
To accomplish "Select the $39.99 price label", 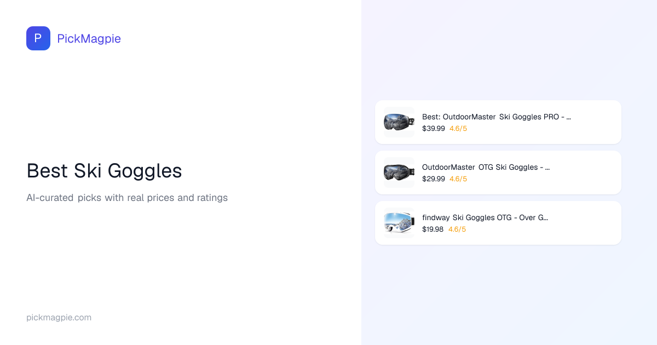I will (433, 129).
